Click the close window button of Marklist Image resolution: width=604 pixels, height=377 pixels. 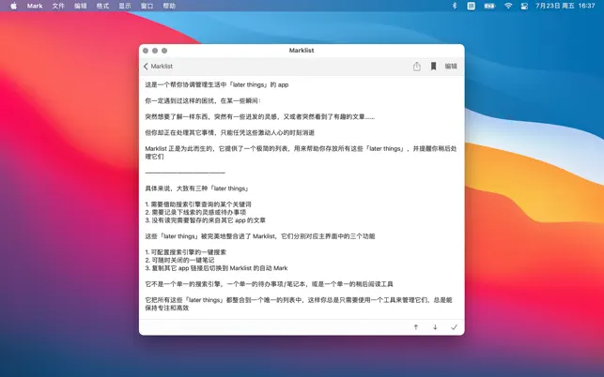[x=146, y=51]
